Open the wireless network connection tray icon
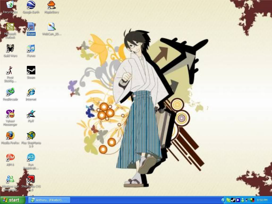The height and width of the screenshot is (204, 272). [x=248, y=200]
